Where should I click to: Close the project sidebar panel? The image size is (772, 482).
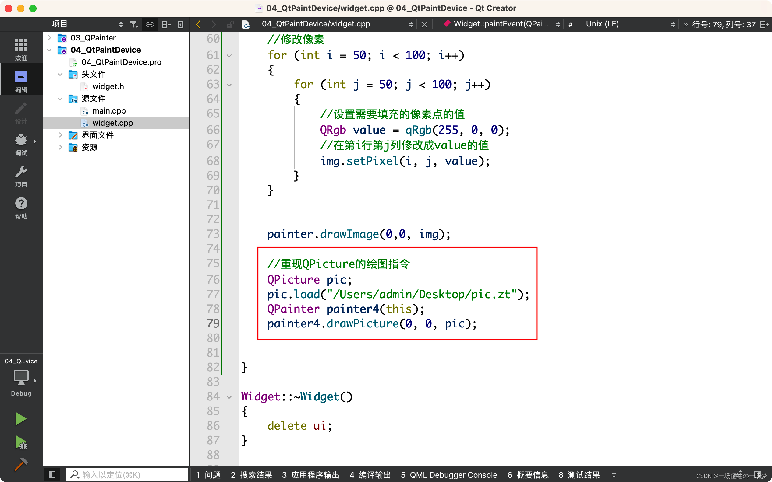coord(181,24)
